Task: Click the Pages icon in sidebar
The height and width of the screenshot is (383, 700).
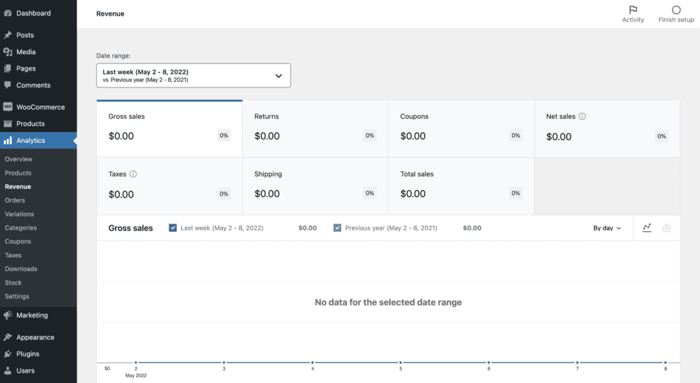Action: click(x=8, y=68)
